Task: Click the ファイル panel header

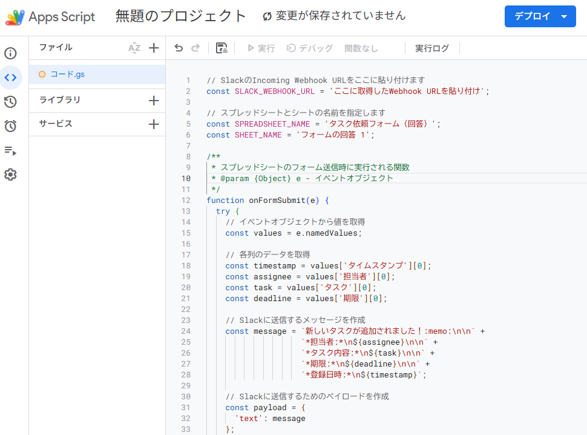Action: click(56, 47)
